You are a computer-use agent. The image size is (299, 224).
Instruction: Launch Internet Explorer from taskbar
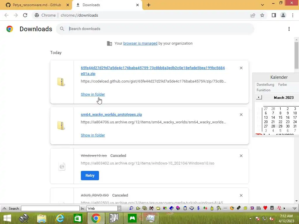coord(60,218)
